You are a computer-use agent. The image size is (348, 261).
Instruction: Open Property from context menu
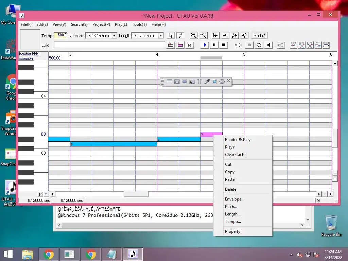point(243,231)
